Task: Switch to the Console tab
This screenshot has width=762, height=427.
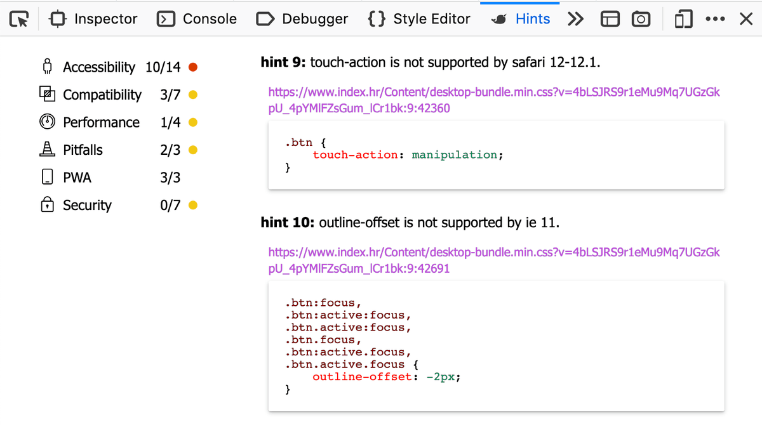Action: (197, 19)
